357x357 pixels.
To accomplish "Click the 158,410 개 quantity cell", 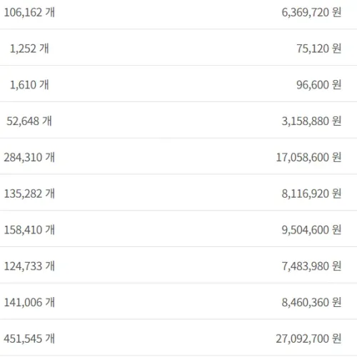I will click(29, 230).
